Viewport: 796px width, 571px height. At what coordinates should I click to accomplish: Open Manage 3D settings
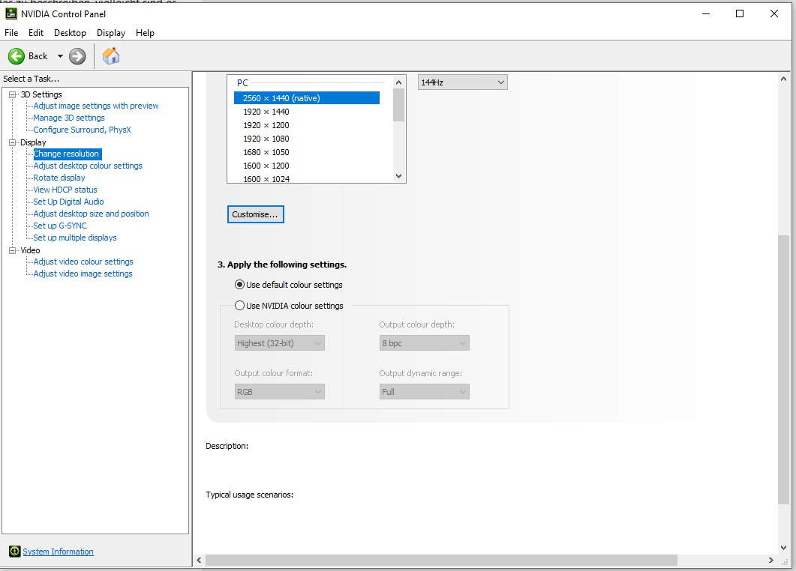click(69, 118)
